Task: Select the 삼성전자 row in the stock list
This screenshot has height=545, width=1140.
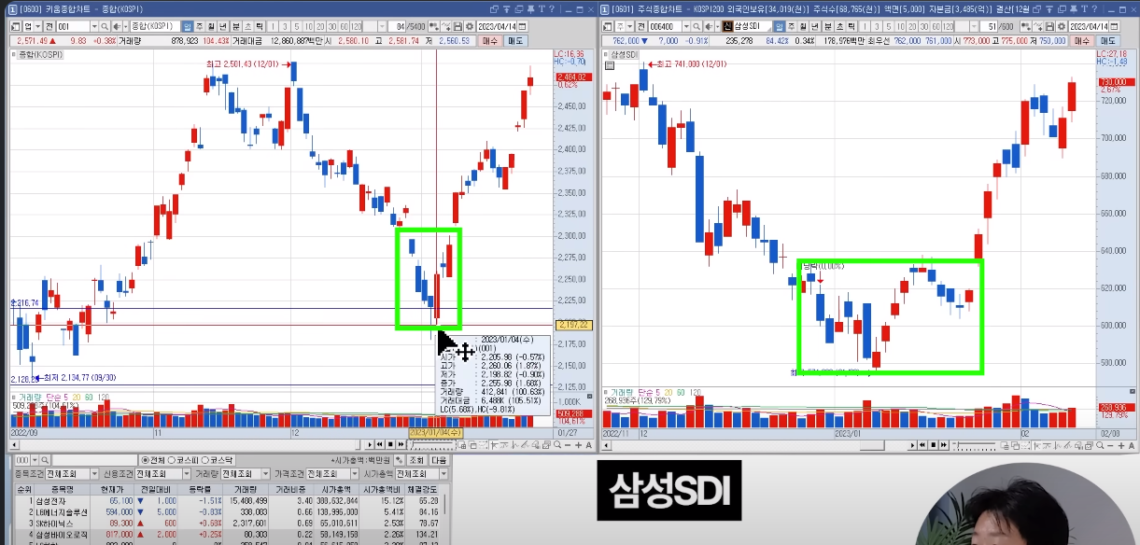Action: click(228, 500)
